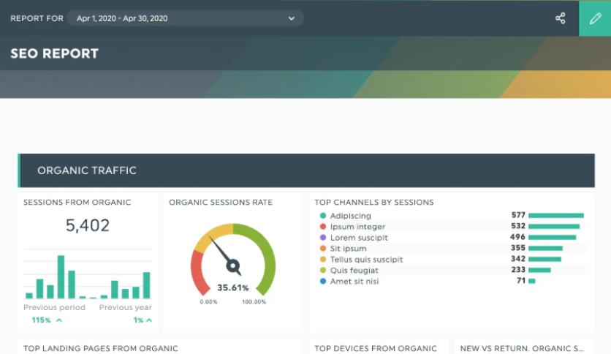Click the orange dot beside Sit ipsum
The width and height of the screenshot is (611, 354).
pos(322,248)
